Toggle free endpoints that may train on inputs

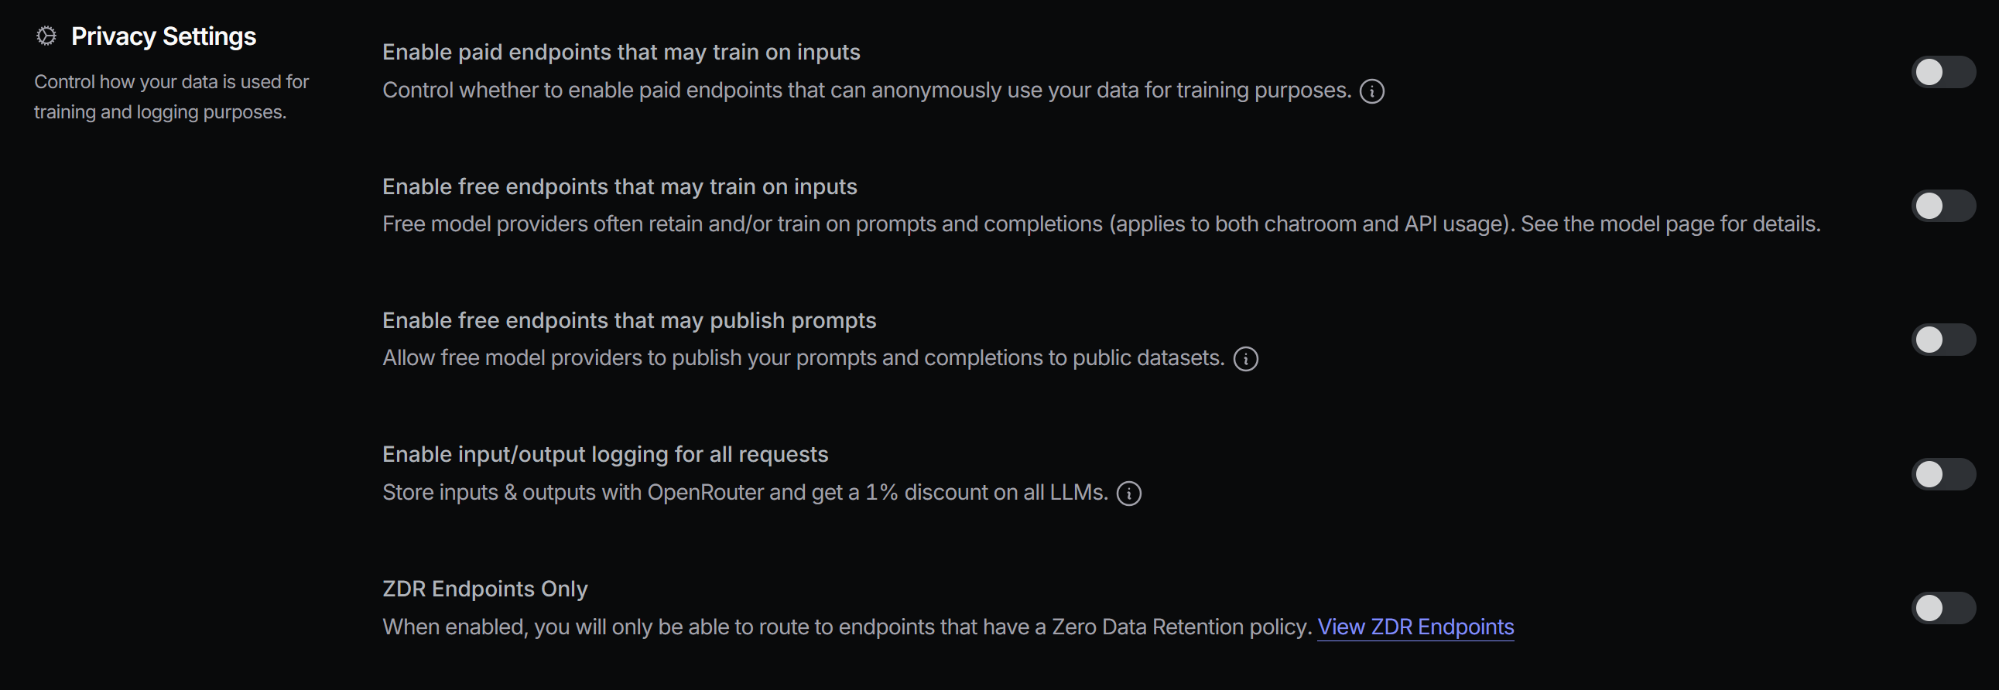point(1943,207)
